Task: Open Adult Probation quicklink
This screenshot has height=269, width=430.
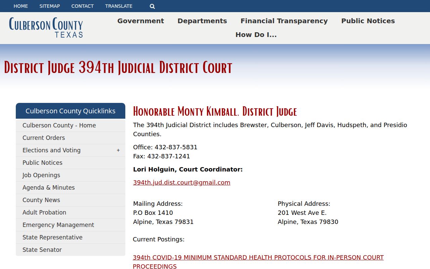Action: coord(71,213)
